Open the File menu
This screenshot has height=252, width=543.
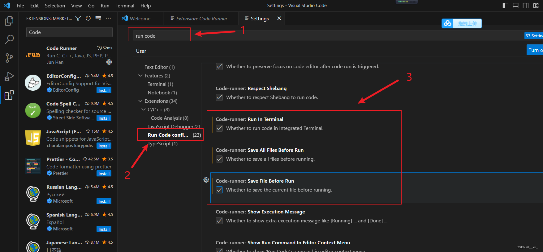20,6
